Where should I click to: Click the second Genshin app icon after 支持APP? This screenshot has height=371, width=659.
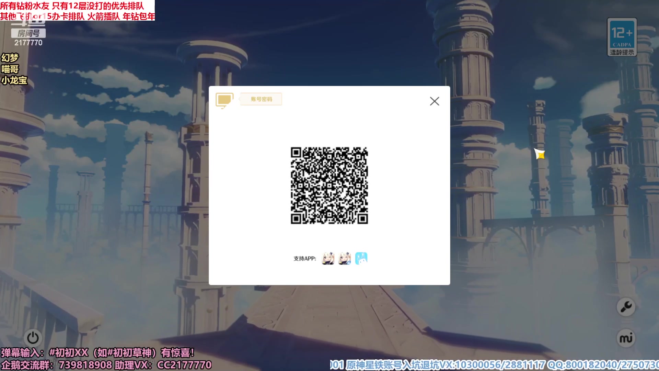click(345, 258)
